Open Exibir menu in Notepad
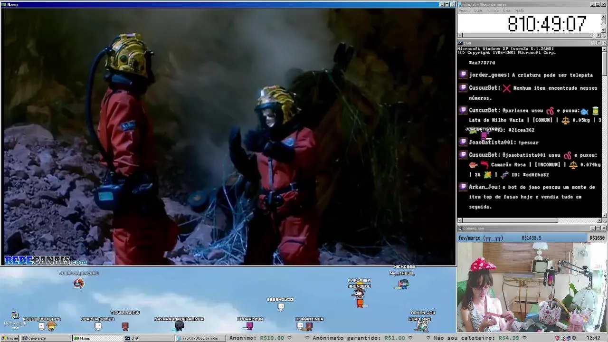The image size is (608, 342). click(507, 10)
